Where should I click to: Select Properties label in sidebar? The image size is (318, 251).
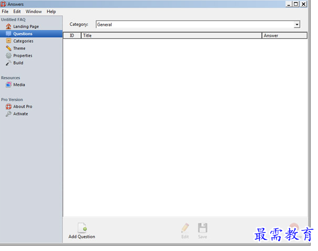(x=23, y=56)
